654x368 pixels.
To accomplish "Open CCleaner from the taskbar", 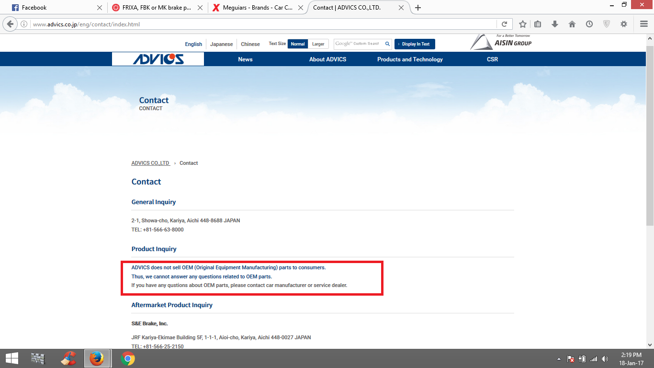I will [x=68, y=358].
